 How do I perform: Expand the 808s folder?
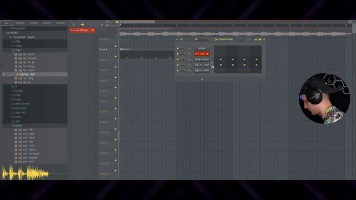[x=16, y=42]
